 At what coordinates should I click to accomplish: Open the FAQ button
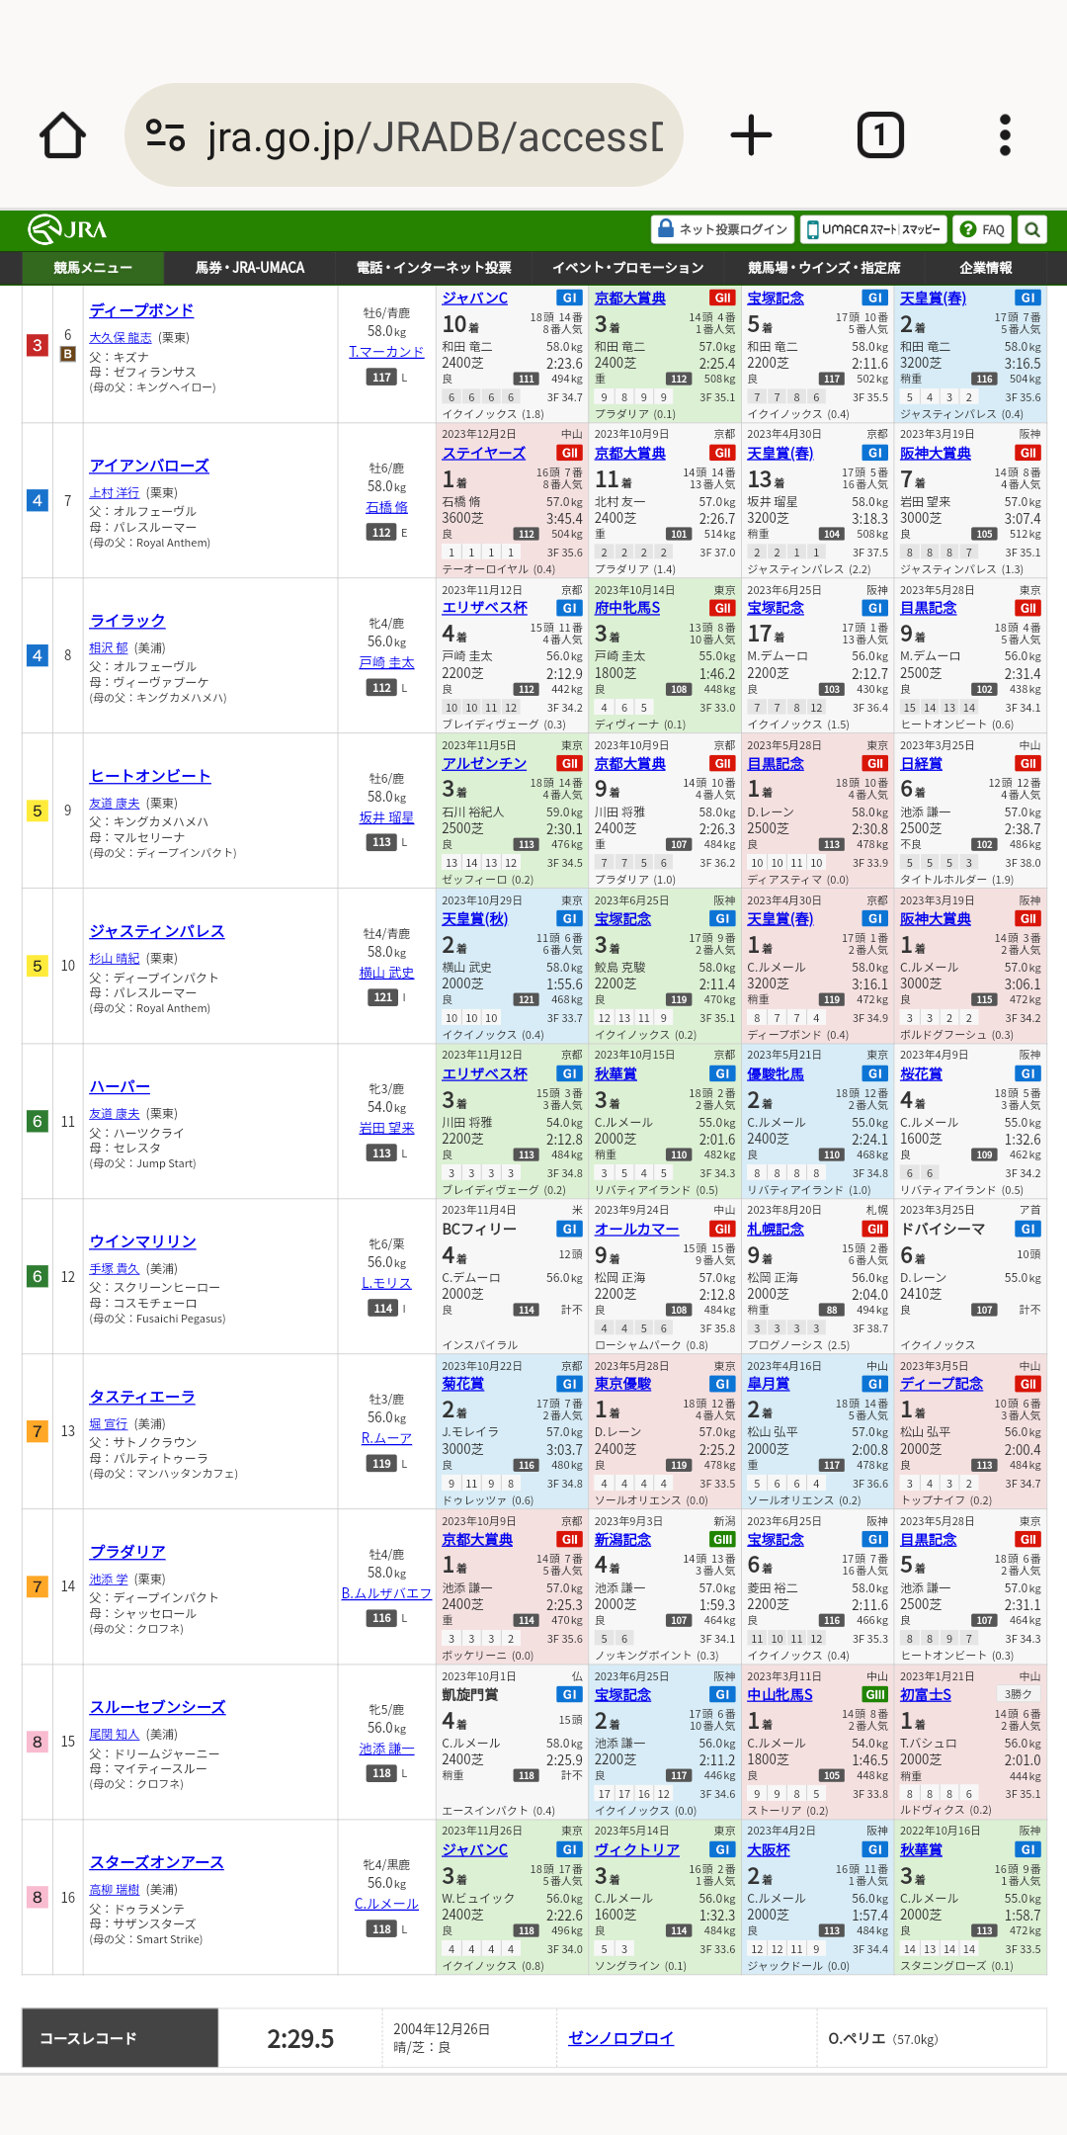pyautogui.click(x=982, y=229)
